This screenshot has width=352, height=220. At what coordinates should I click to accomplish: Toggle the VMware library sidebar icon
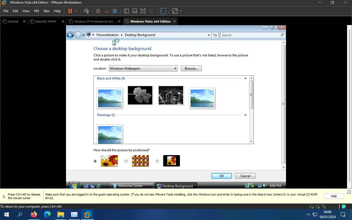tap(127, 11)
